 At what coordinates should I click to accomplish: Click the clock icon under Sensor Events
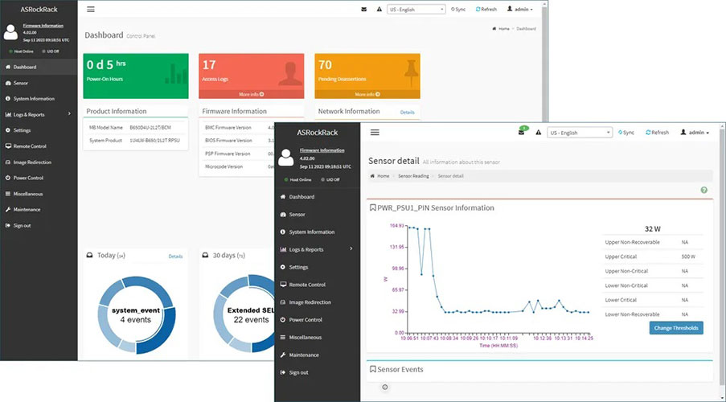(384, 387)
